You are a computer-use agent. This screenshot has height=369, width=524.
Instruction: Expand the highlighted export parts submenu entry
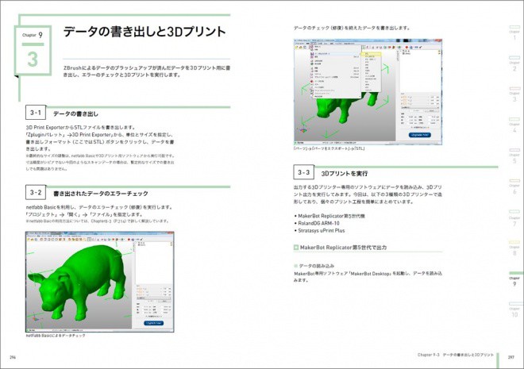click(336, 54)
